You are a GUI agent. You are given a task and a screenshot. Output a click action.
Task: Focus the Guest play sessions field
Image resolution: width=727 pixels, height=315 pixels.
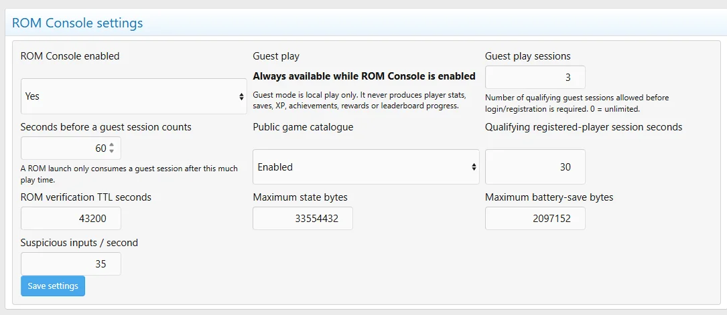coord(535,78)
